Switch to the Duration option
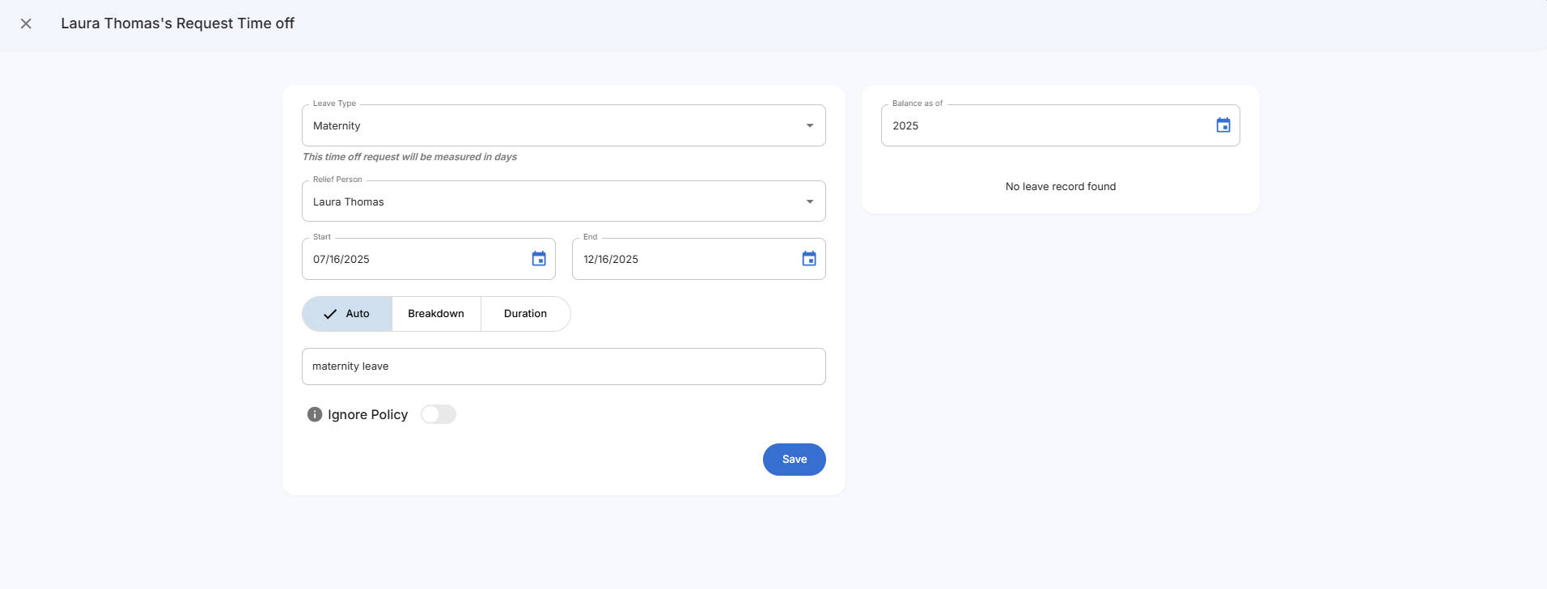 [525, 314]
